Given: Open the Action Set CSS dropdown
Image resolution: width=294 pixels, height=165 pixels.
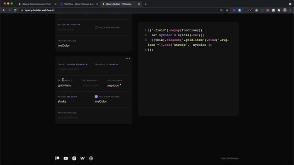Looking at the screenshot, I should click(72, 97).
